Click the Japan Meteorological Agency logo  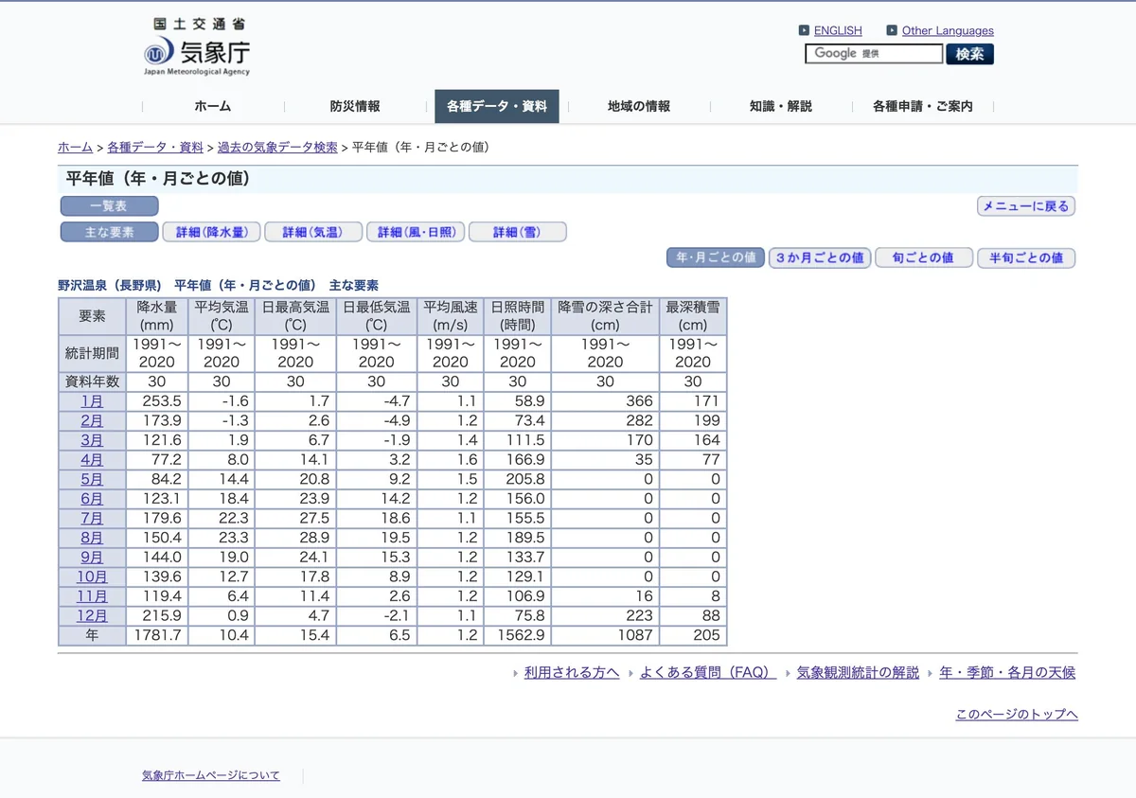tap(197, 46)
